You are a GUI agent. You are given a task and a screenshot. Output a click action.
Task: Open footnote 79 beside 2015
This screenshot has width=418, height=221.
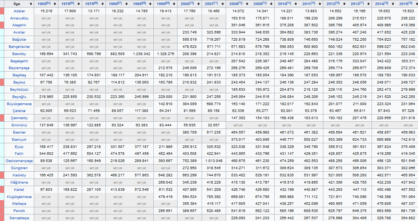click(x=410, y=3)
